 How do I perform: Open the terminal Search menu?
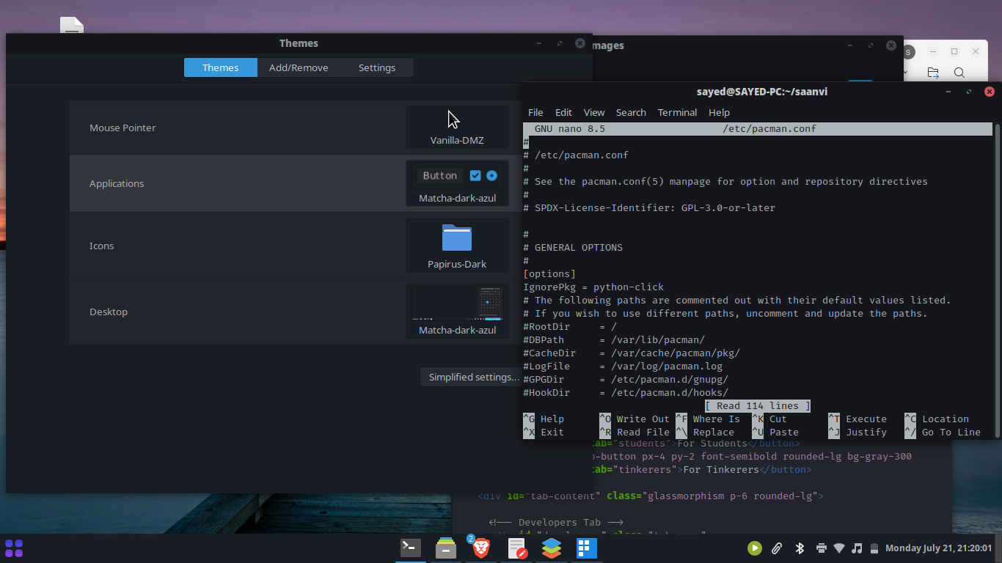[631, 112]
